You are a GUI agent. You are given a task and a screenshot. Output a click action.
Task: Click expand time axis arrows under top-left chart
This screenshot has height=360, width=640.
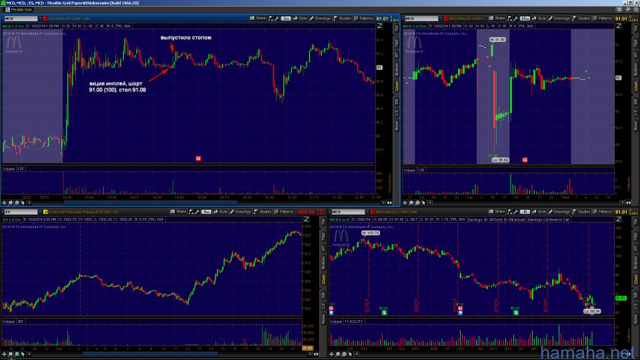point(389,203)
